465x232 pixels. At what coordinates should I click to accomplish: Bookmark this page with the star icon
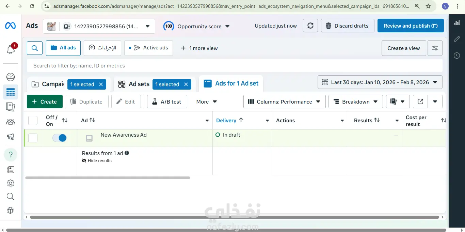[x=428, y=6]
